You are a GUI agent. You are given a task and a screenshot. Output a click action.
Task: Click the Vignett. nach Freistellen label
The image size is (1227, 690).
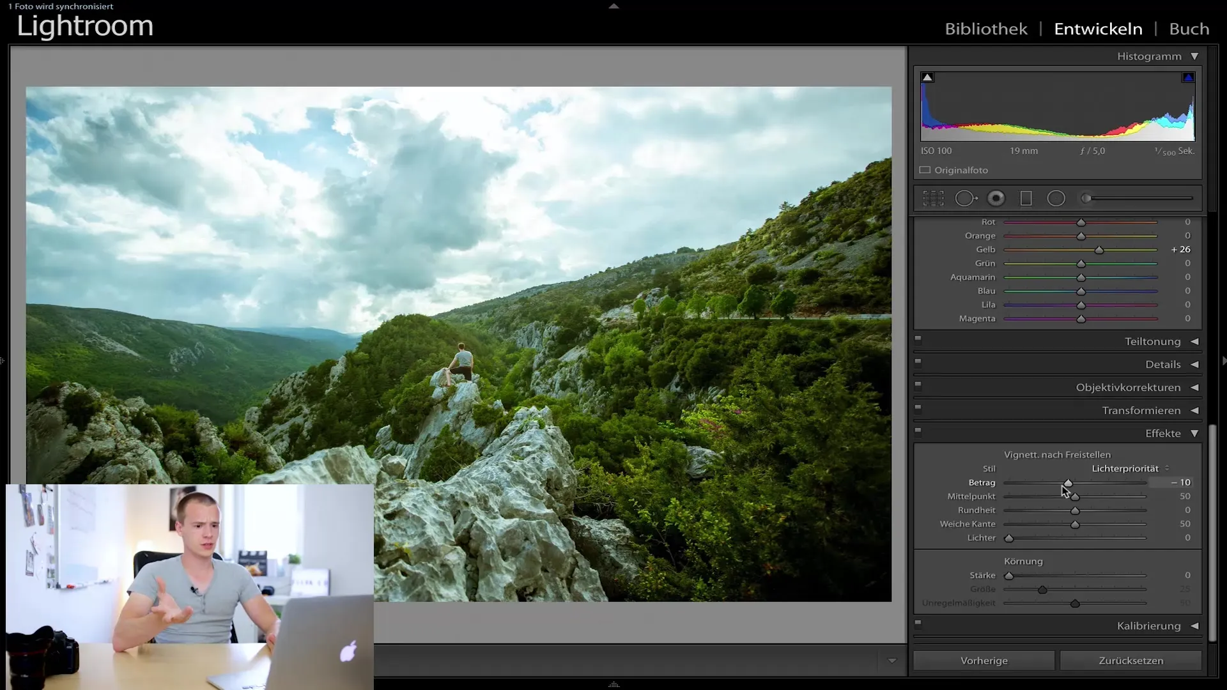coord(1057,455)
